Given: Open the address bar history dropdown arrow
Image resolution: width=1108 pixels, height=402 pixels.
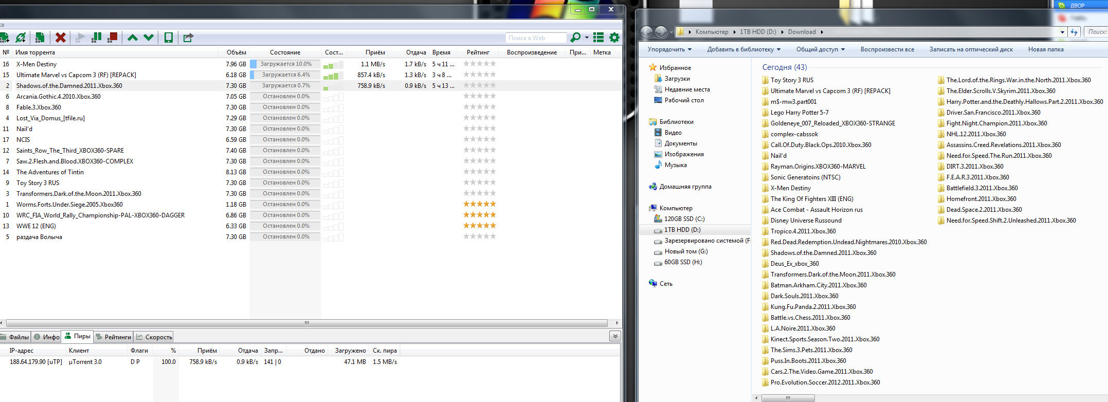Looking at the screenshot, I should click(1062, 32).
